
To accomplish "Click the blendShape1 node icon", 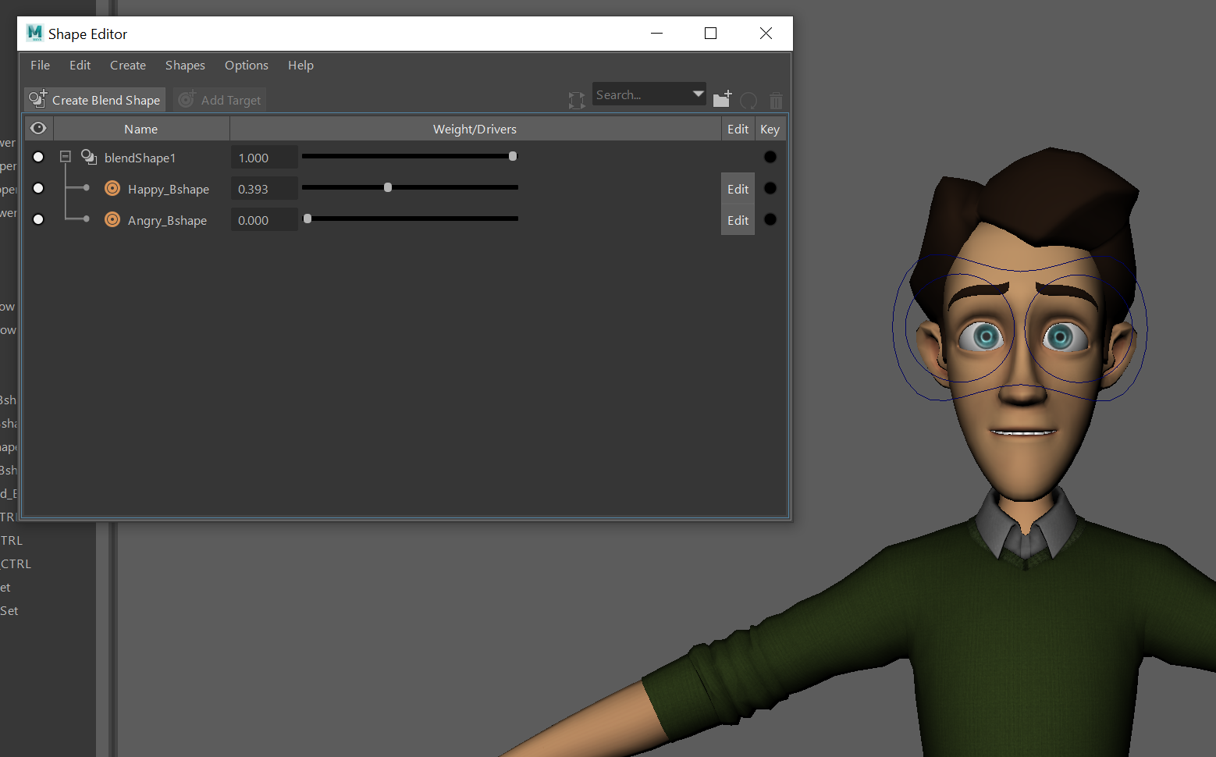I will [x=88, y=156].
